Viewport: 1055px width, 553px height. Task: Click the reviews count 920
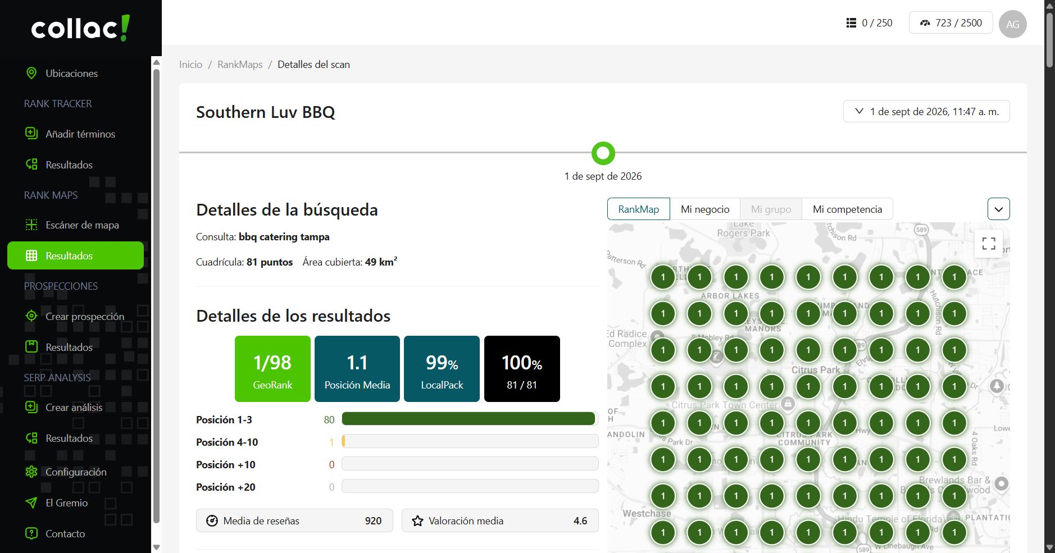click(373, 521)
